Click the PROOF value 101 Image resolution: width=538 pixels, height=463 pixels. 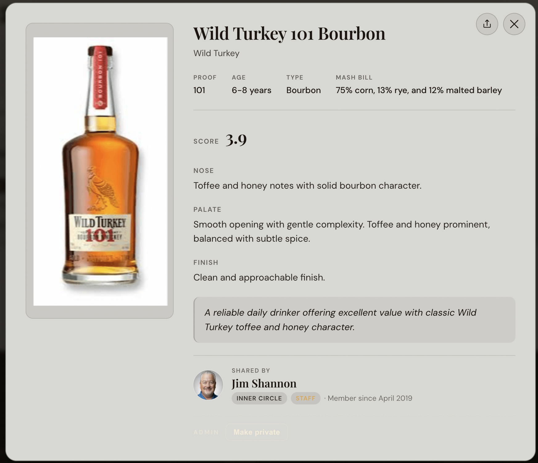199,90
